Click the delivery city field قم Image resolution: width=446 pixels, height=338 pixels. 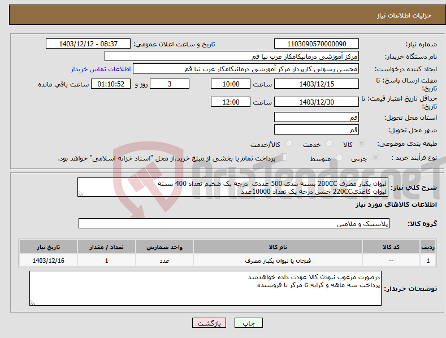tap(317, 130)
